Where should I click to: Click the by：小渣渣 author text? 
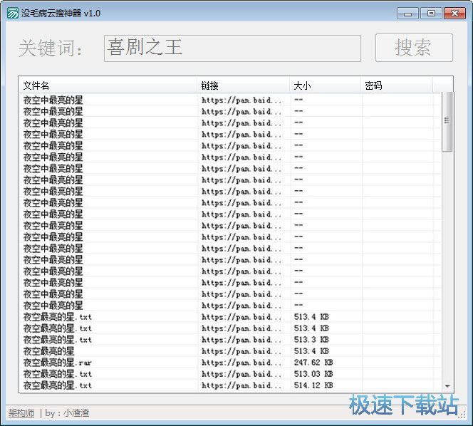(68, 413)
